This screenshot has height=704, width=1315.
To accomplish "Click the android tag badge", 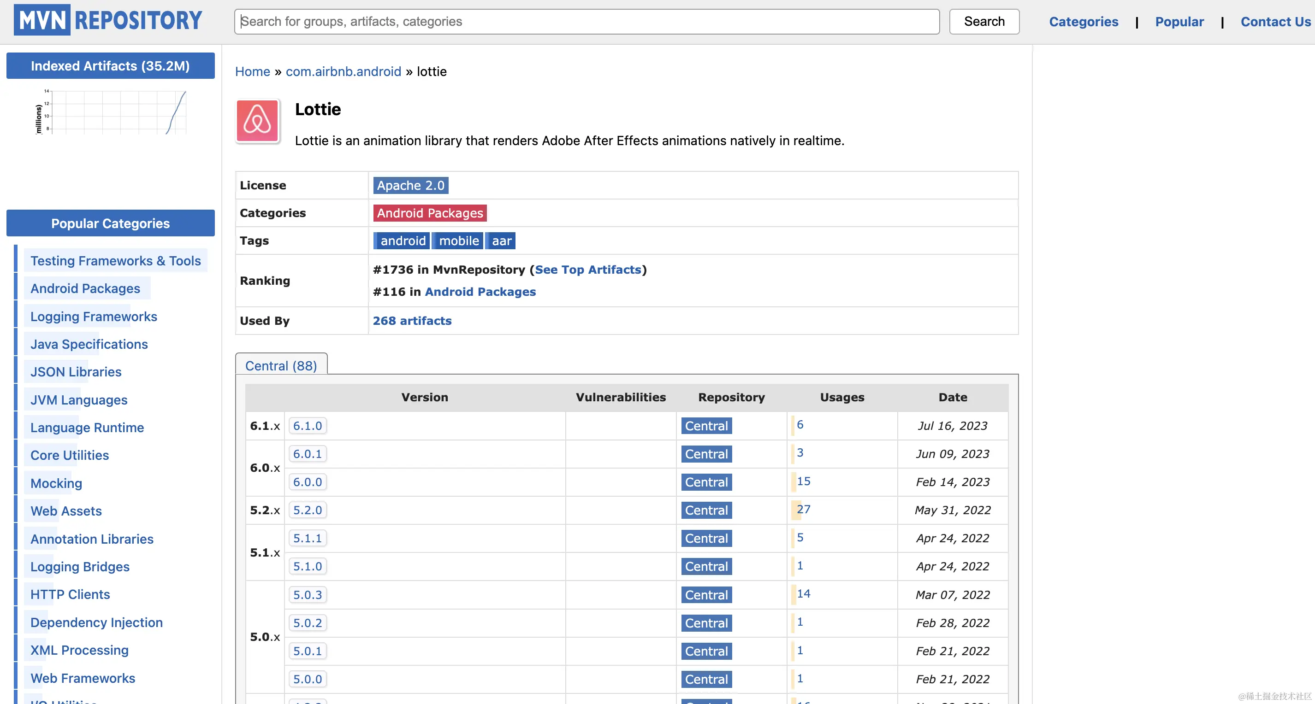I will click(x=402, y=241).
